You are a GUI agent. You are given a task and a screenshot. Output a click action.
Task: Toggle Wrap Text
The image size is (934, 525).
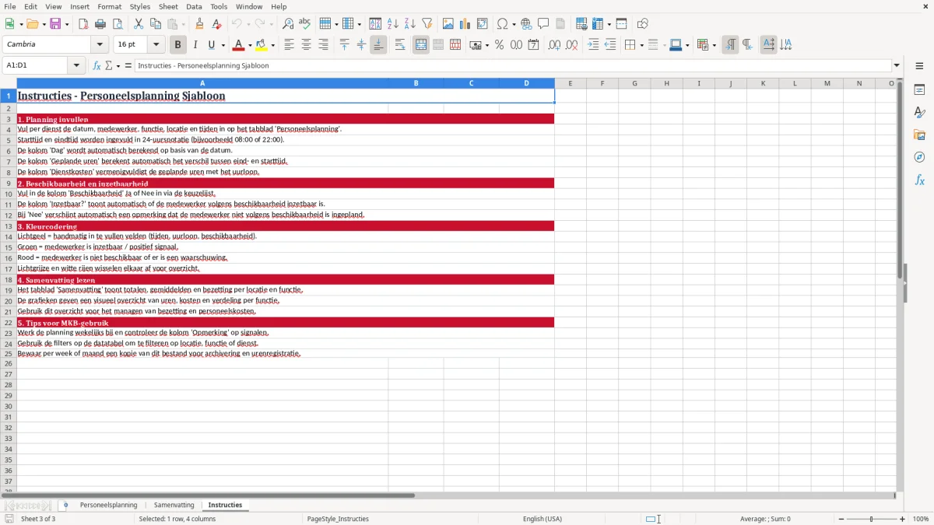[x=400, y=45]
